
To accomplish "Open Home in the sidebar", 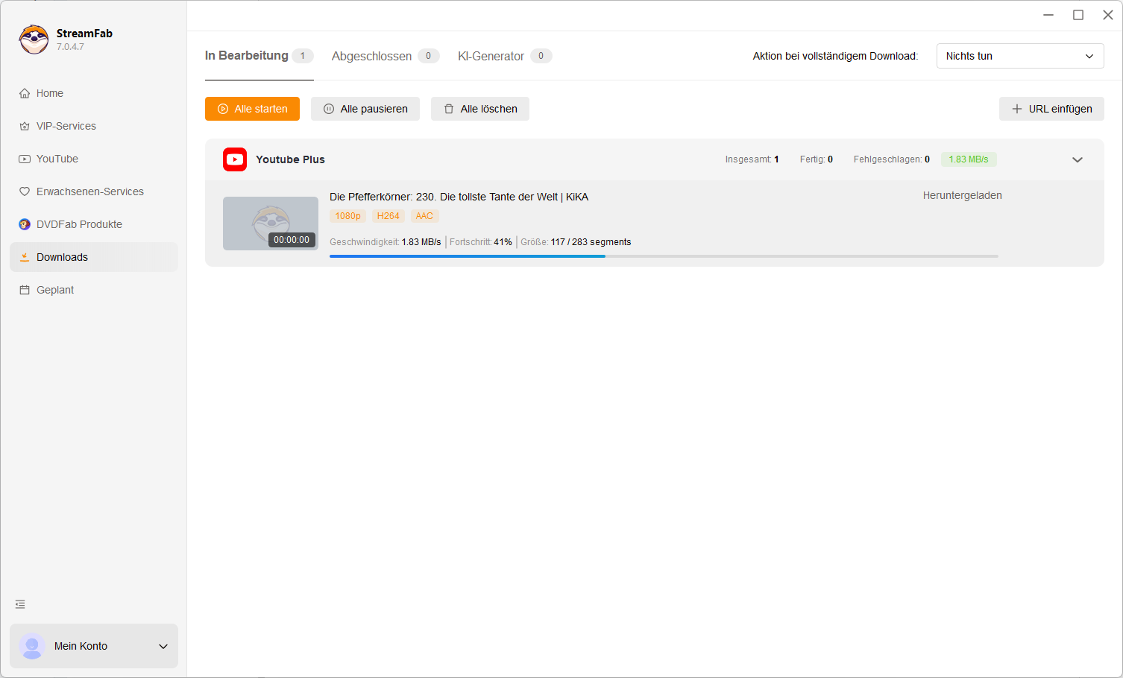I will pos(94,93).
